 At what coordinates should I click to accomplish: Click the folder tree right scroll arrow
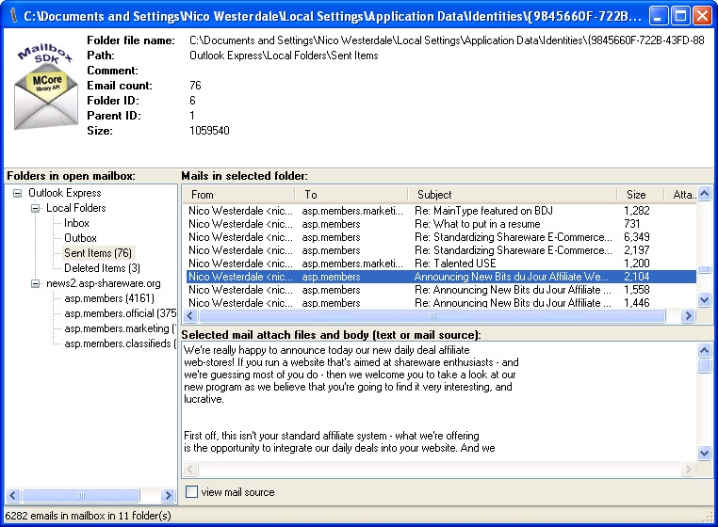168,495
